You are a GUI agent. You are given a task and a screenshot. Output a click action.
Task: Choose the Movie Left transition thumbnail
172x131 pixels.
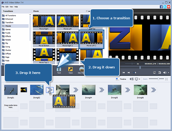click(x=68, y=22)
